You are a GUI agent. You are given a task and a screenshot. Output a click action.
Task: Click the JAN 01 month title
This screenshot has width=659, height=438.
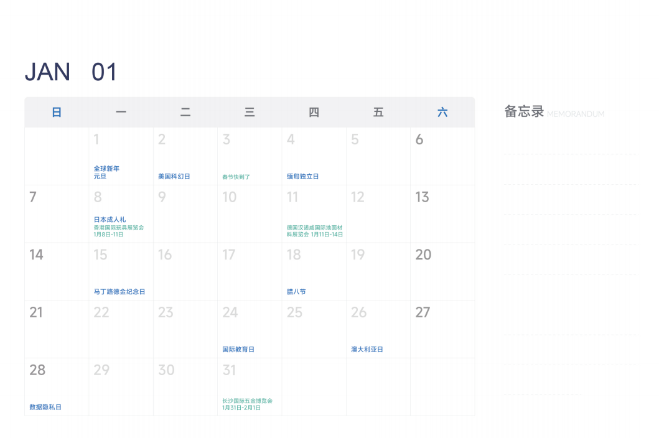click(71, 73)
